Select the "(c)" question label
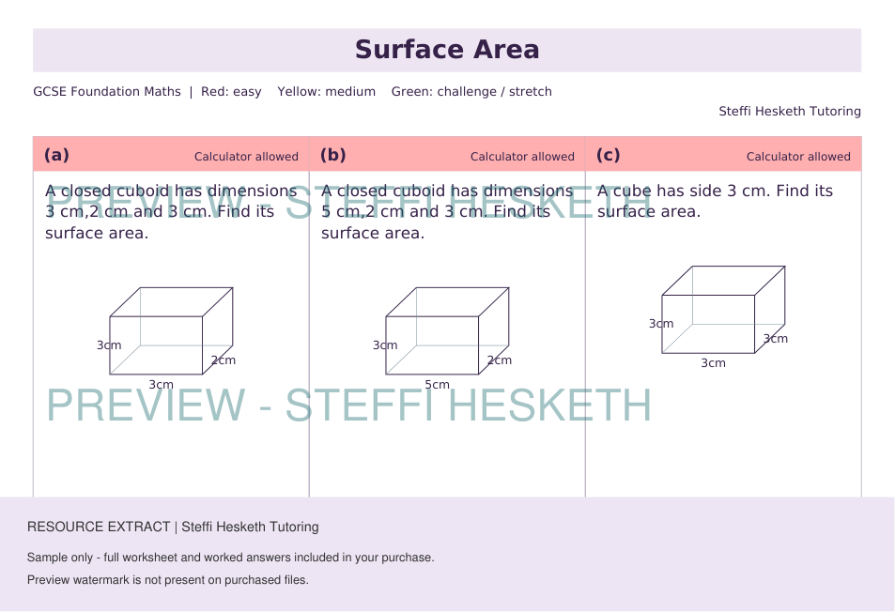The width and height of the screenshot is (895, 612). 608,155
